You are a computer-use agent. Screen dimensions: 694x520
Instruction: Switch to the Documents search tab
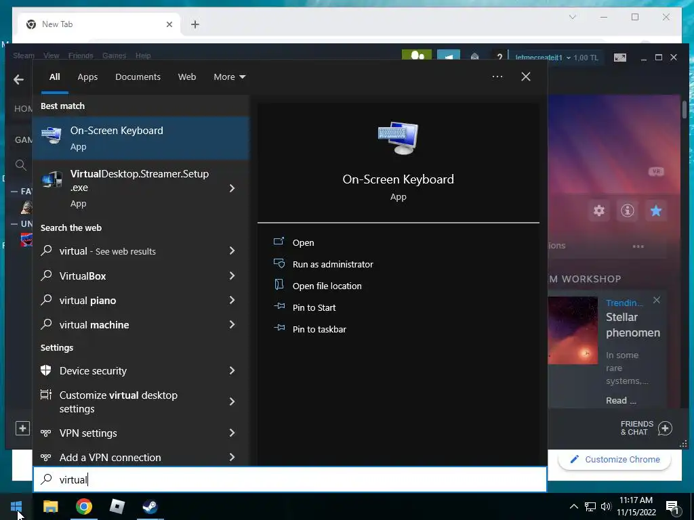tap(138, 77)
